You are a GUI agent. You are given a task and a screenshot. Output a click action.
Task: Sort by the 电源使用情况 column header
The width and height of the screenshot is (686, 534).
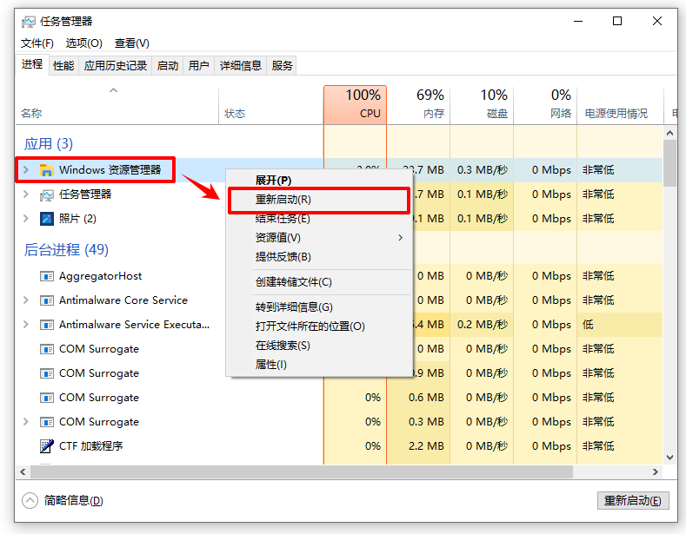[x=621, y=105]
